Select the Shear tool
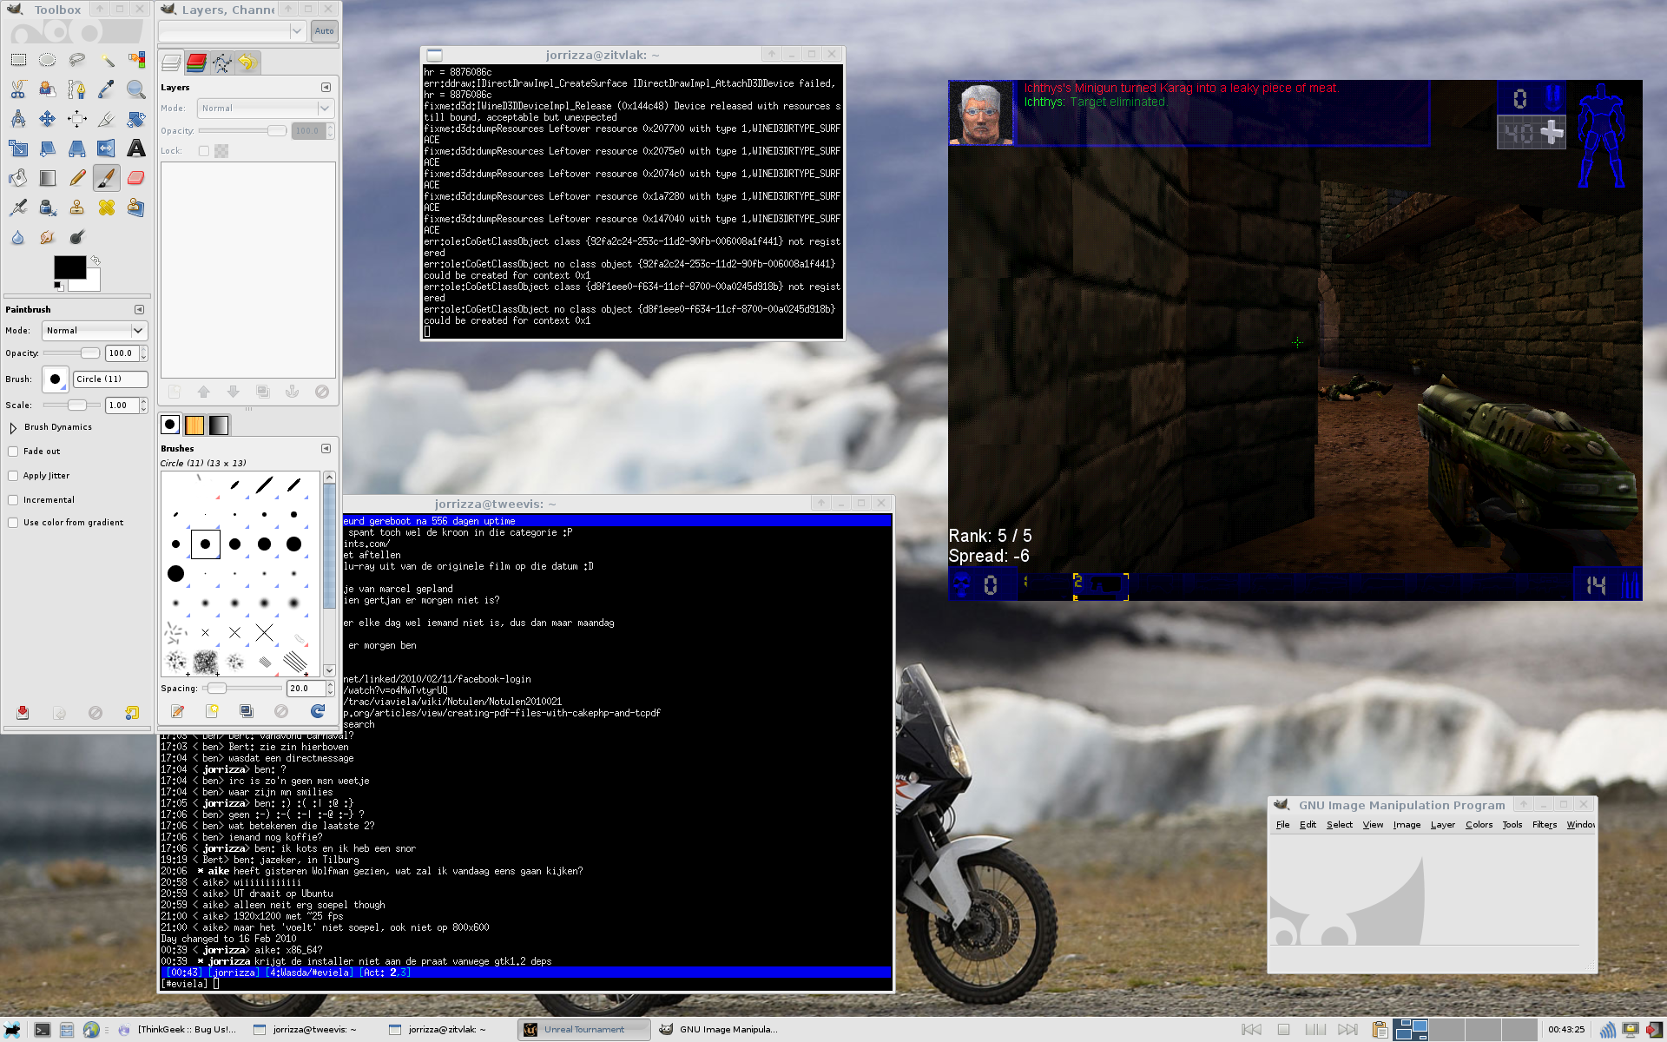Screen dimensions: 1667x1042 coord(48,148)
